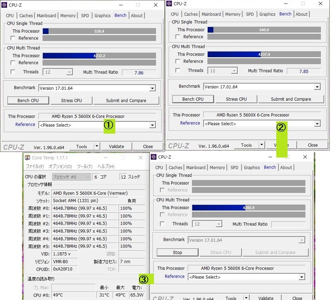Open SPD tab in top-right CPU-Z
The image size is (335, 300).
point(250,14)
